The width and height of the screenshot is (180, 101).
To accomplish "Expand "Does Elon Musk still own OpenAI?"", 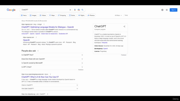I will (x=52, y=59).
